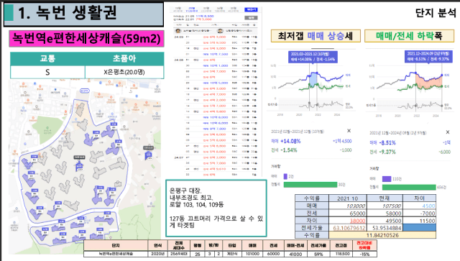The image size is (460, 261).
Task: Click the 107500 cell
Action: [x=385, y=206]
